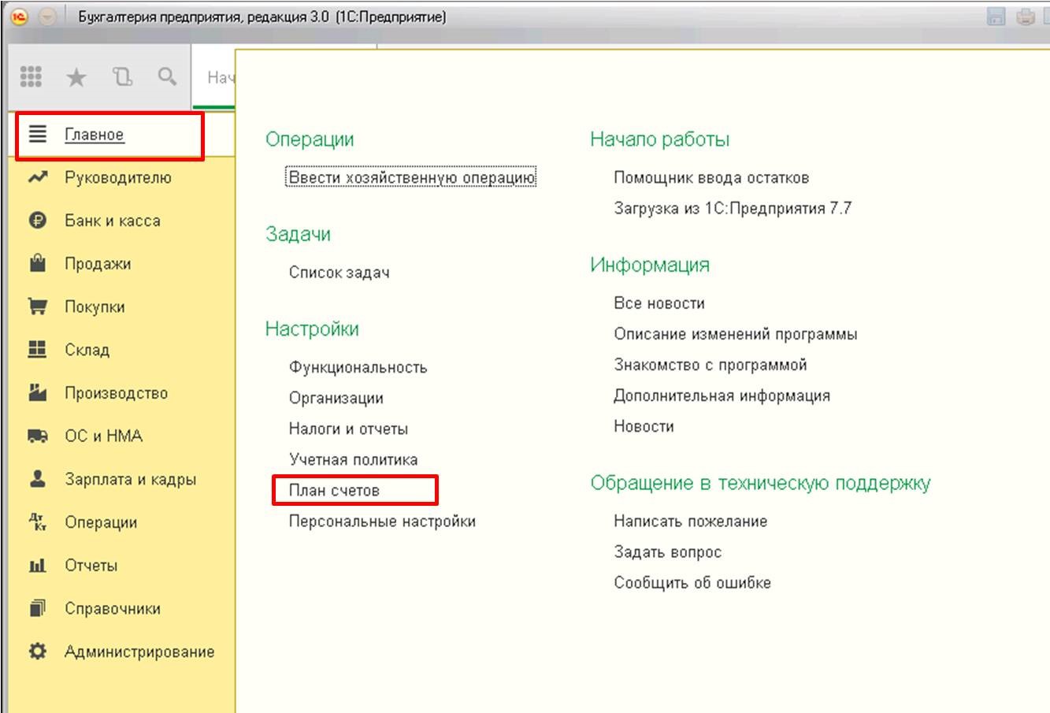
Task: Click Сообщить об ошибке
Action: (692, 583)
